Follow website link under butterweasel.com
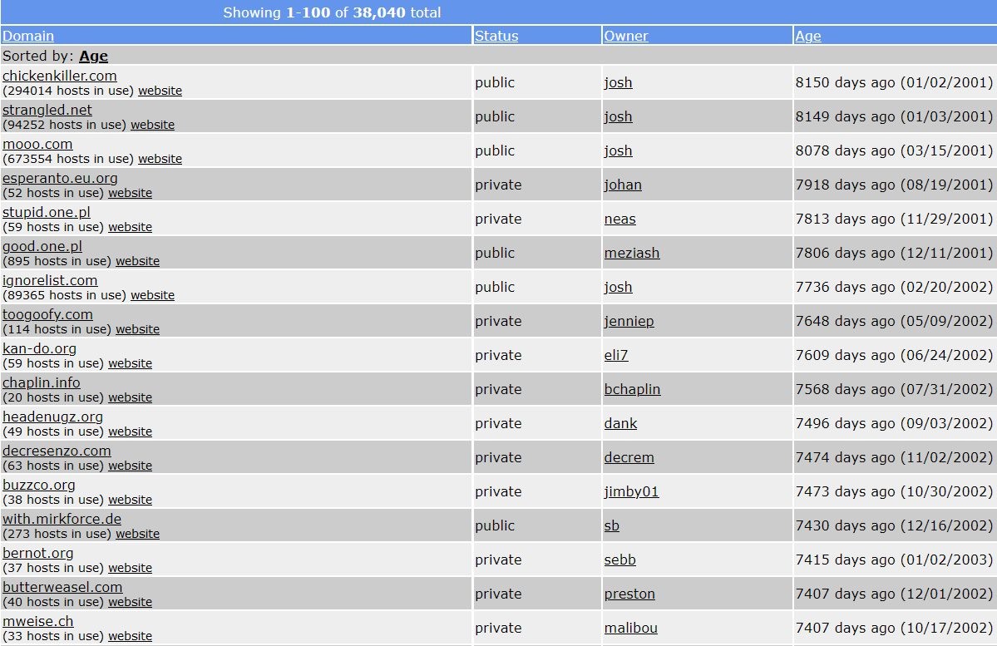 (131, 602)
